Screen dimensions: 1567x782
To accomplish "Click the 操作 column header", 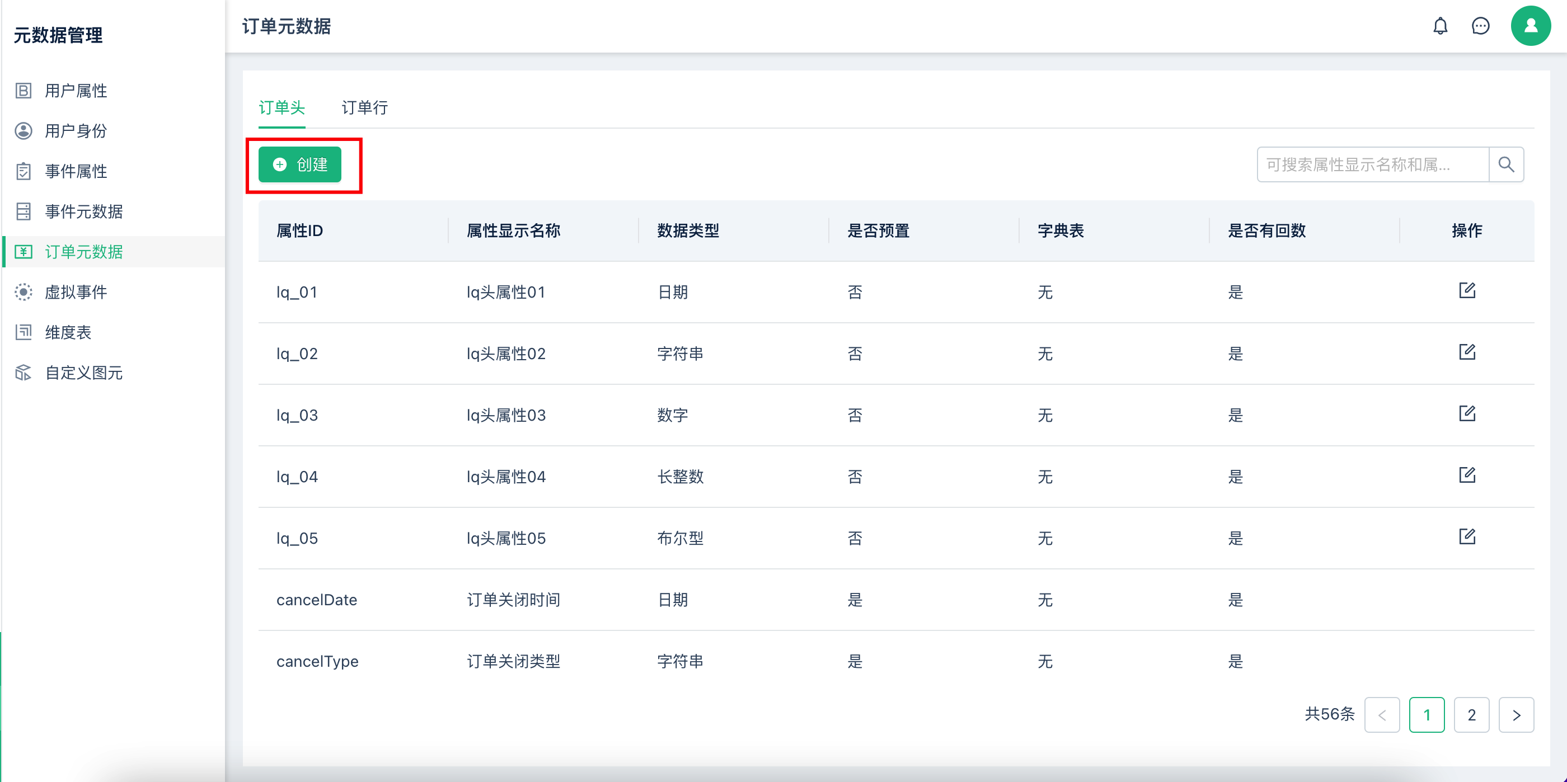I will (x=1467, y=230).
